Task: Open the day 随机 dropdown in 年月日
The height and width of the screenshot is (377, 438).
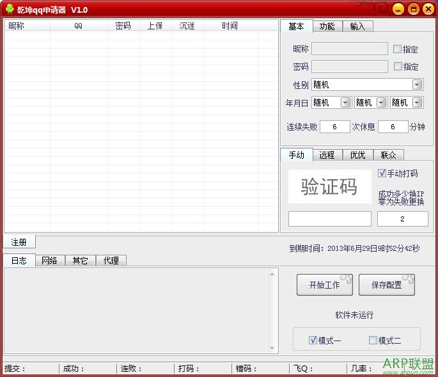Action: (x=417, y=102)
